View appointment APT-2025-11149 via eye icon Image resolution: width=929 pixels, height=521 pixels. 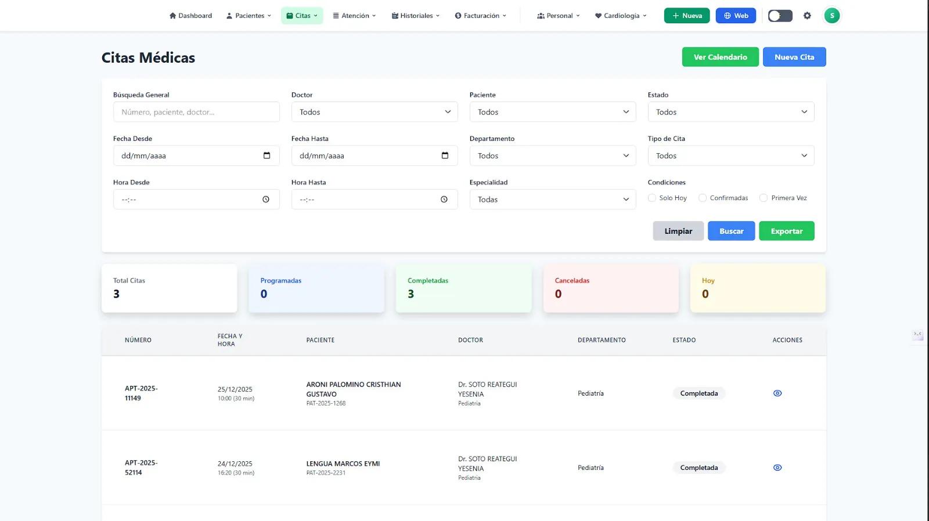777,393
